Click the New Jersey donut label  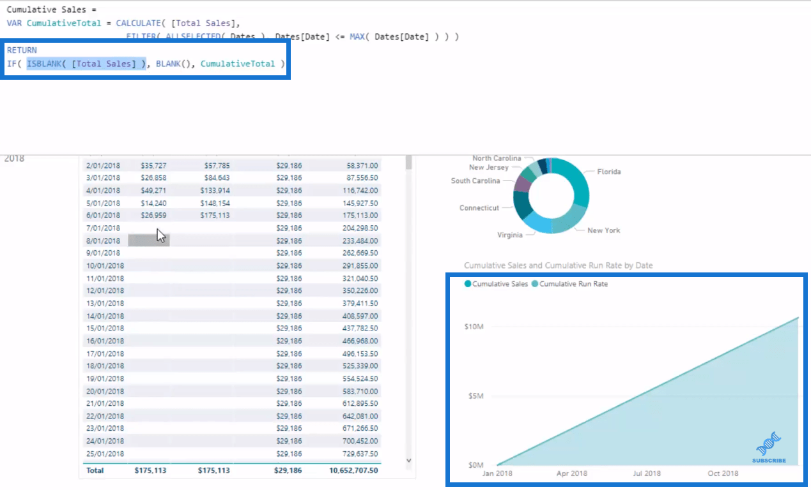489,167
